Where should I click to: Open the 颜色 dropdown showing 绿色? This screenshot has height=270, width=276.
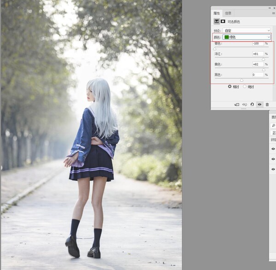click(x=247, y=37)
